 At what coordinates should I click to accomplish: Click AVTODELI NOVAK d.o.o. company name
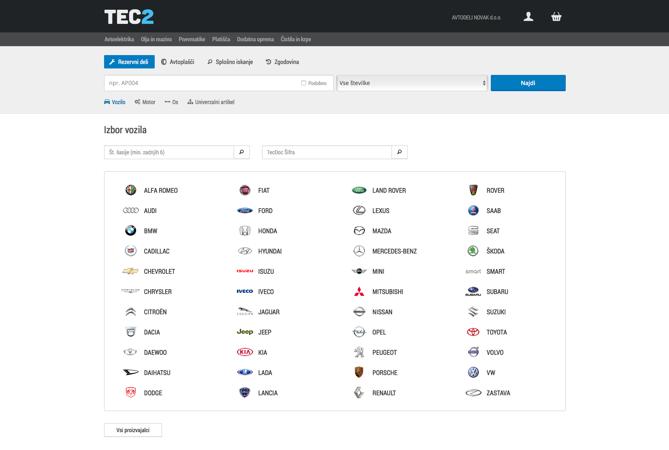coord(477,17)
